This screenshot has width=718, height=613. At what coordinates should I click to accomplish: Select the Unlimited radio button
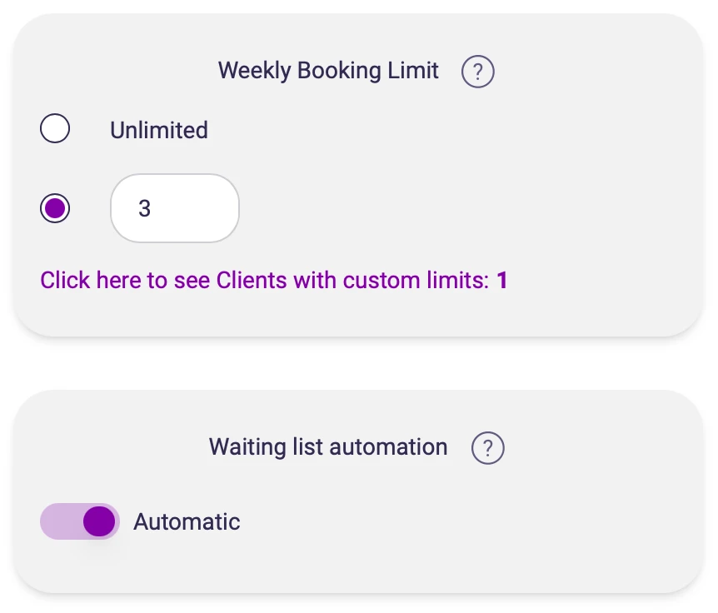(x=55, y=129)
